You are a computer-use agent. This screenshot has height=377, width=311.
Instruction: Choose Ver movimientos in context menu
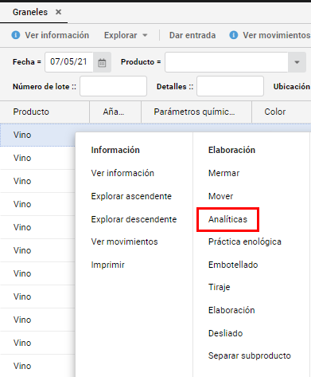pyautogui.click(x=124, y=242)
